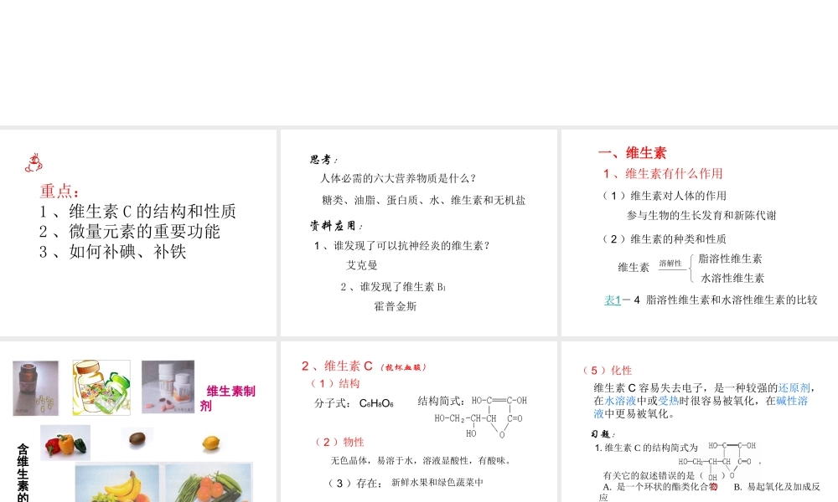Image resolution: width=838 pixels, height=502 pixels.
Task: Click the white medicine bottles photo
Action: pyautogui.click(x=168, y=389)
